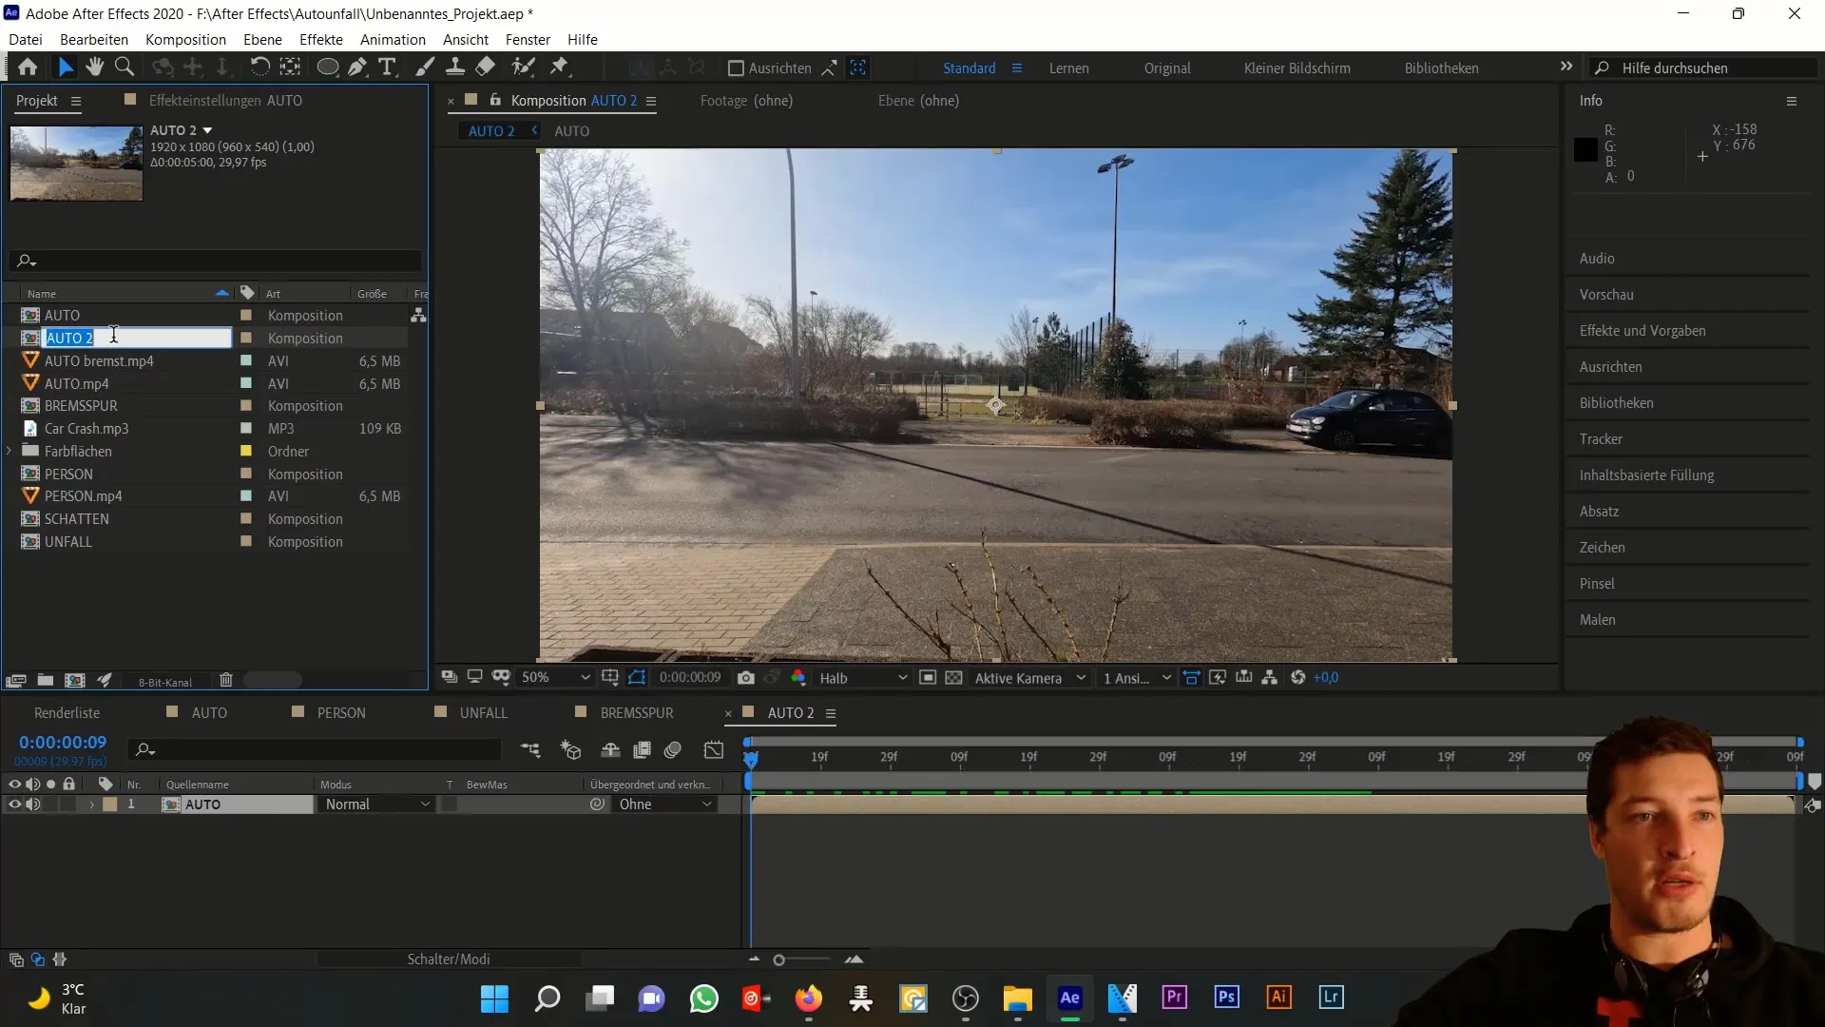
Task: Enable lock toggle on AUTO layer
Action: click(69, 804)
